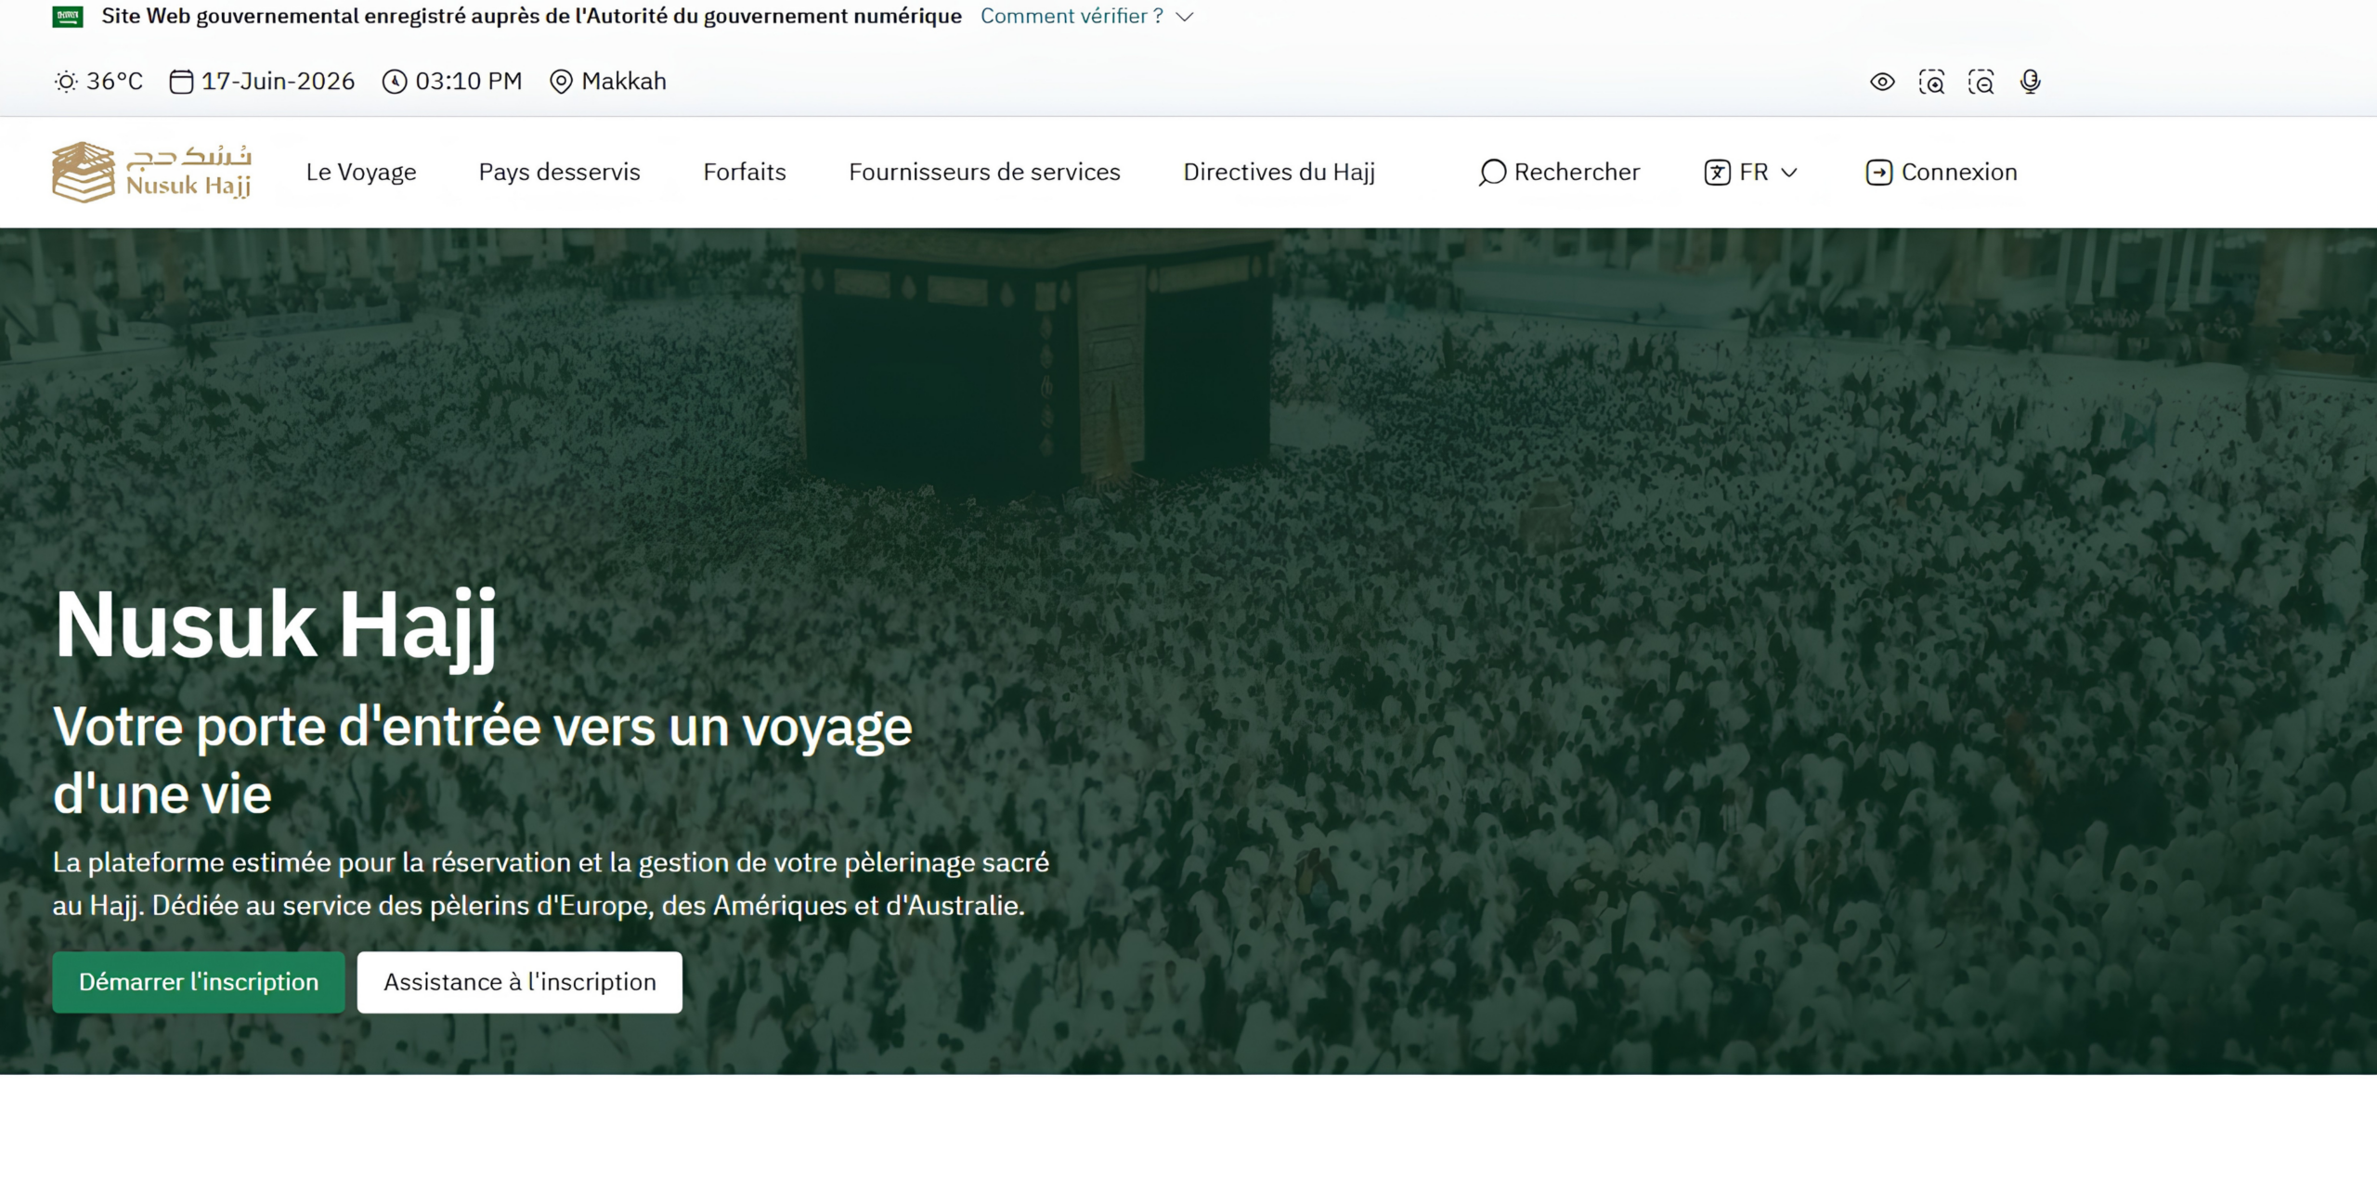Click the 03:10 PM time text
Screen dimensions: 2377x1188
(x=469, y=82)
